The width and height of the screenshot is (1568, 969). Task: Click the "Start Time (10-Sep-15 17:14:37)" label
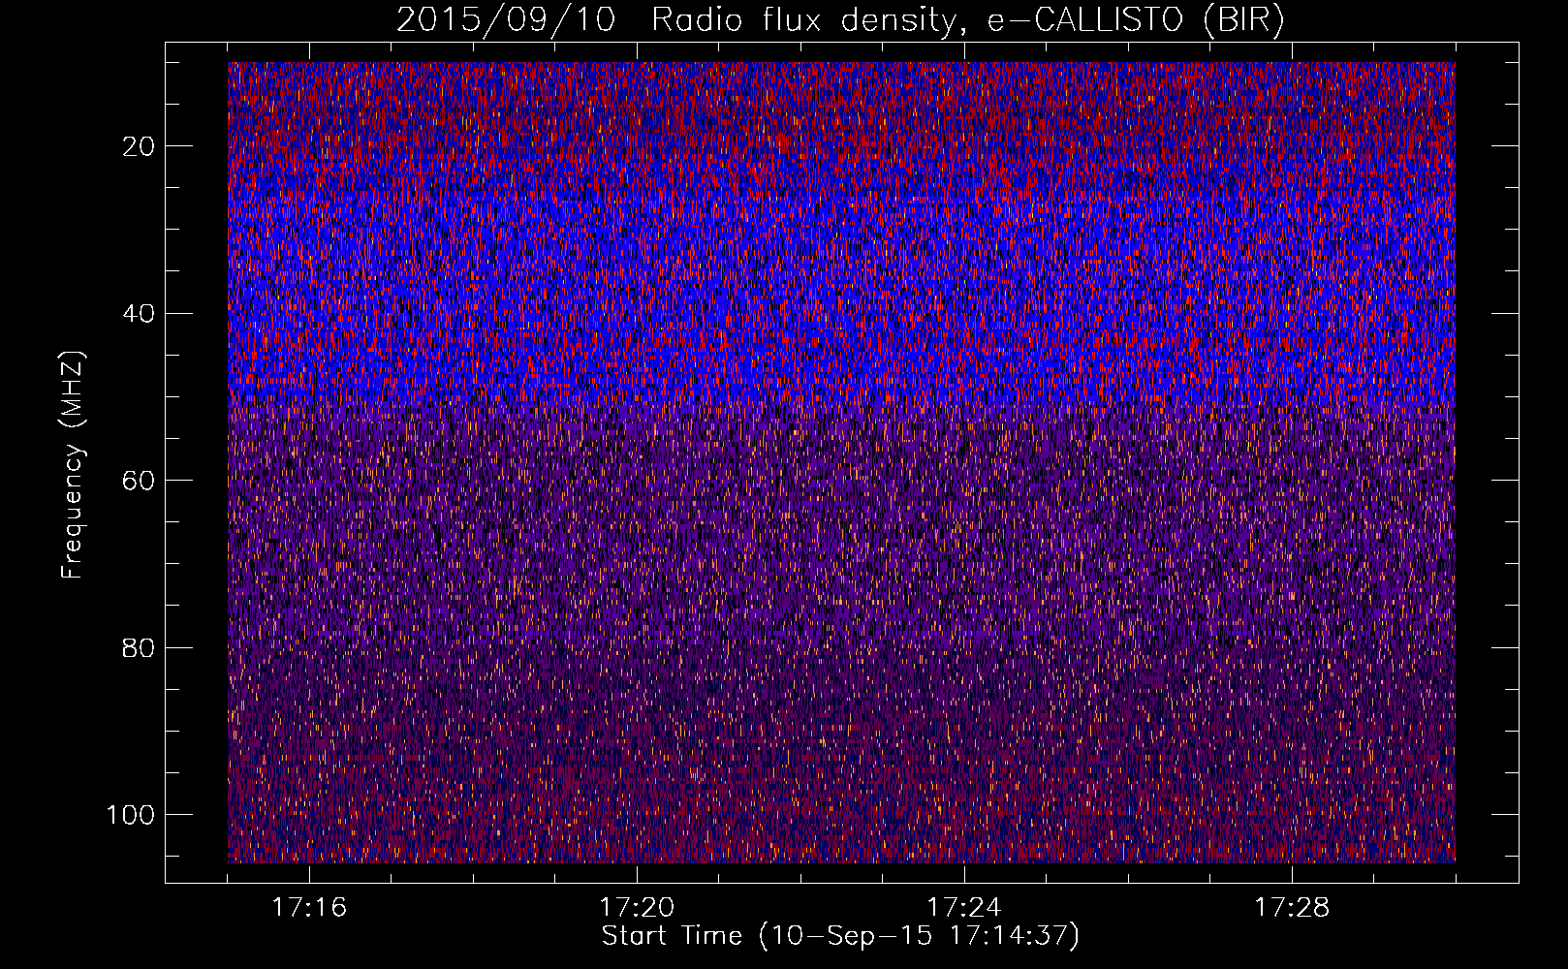[x=840, y=936]
